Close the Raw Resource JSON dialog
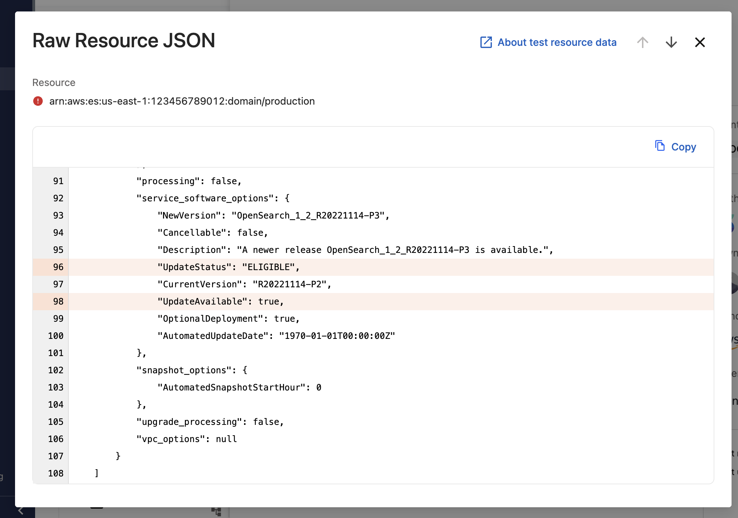The width and height of the screenshot is (738, 518). pos(700,42)
